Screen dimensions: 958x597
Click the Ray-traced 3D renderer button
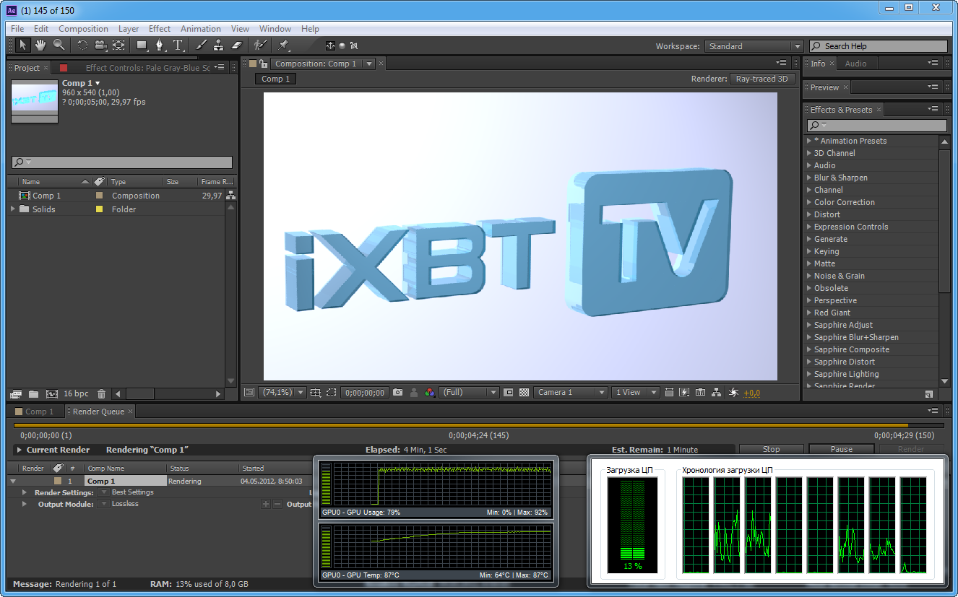click(761, 79)
